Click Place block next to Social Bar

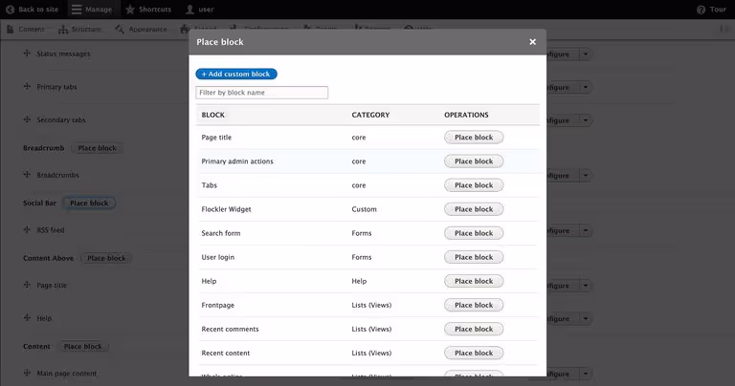(x=89, y=204)
